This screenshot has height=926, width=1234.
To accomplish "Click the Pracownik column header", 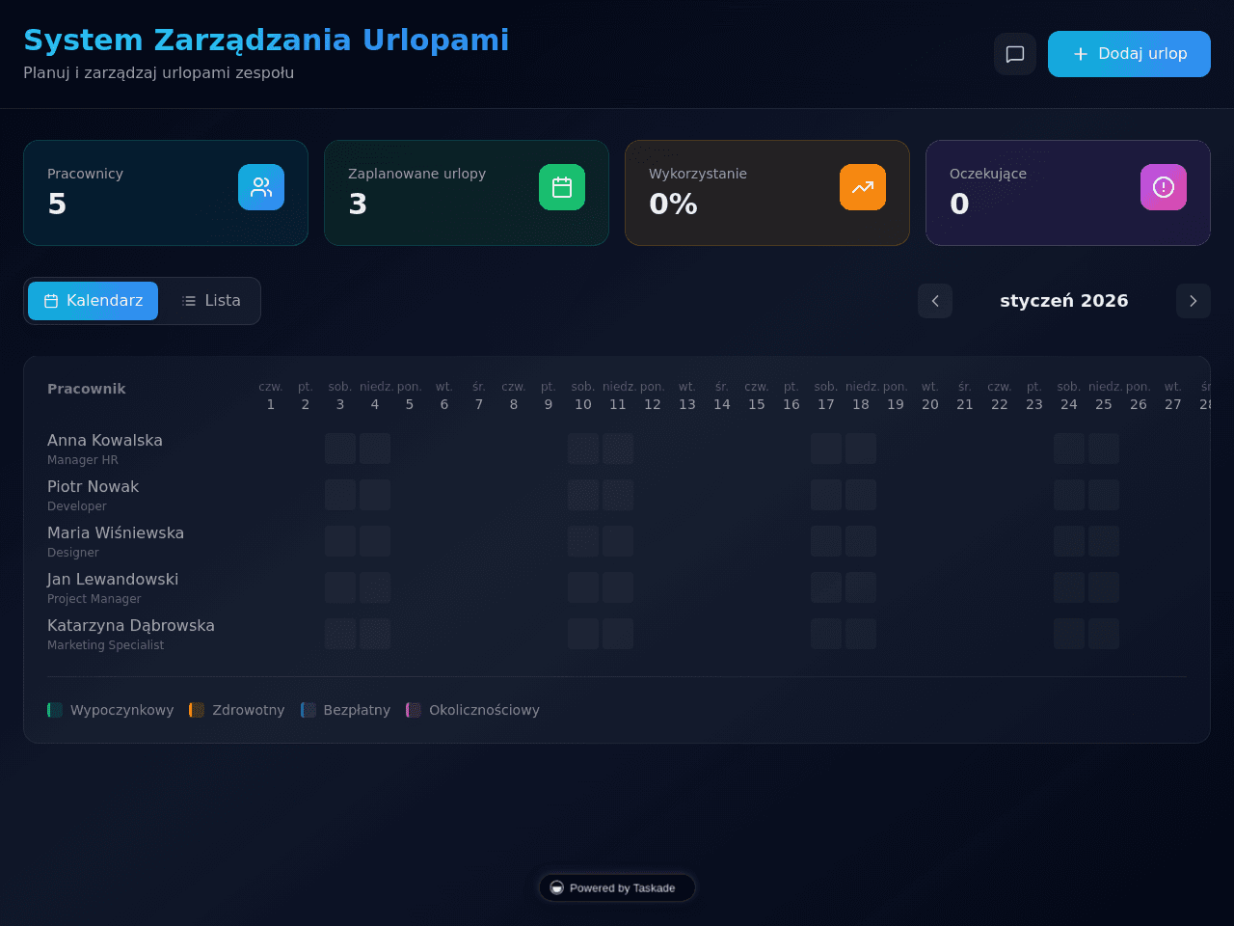I will tap(87, 389).
